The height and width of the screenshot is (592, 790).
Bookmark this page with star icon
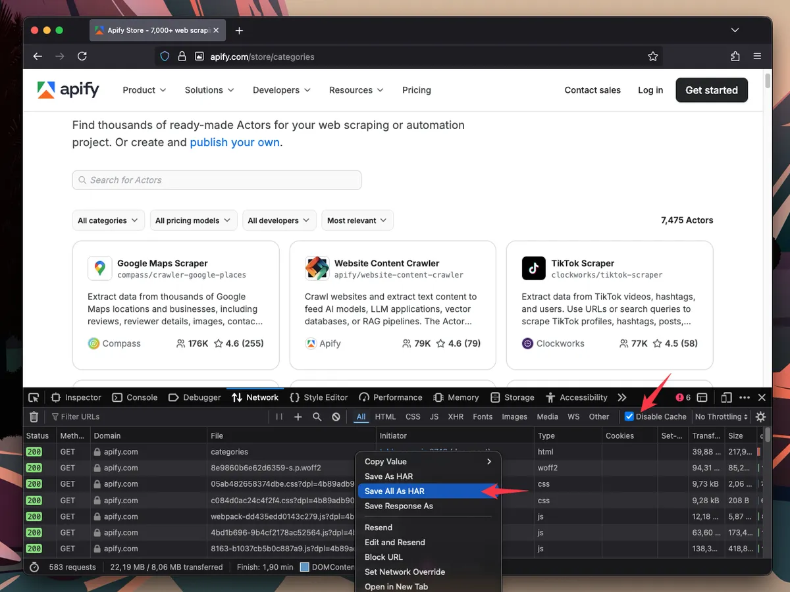pos(652,57)
